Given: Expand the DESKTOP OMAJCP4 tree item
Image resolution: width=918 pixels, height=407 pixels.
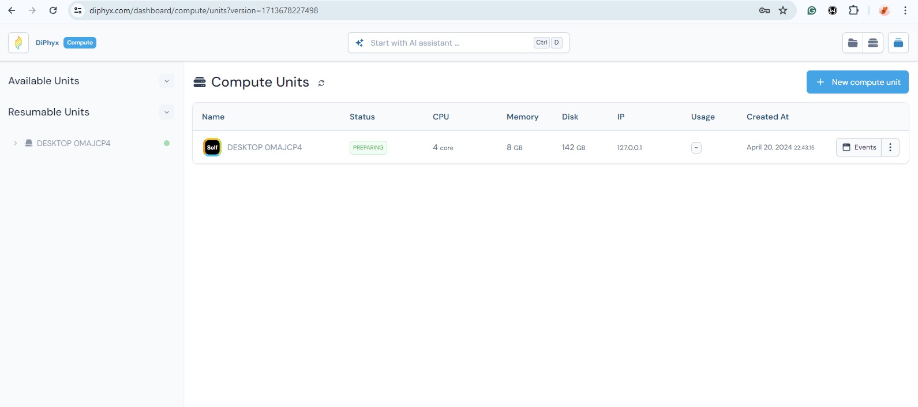Looking at the screenshot, I should 15,143.
